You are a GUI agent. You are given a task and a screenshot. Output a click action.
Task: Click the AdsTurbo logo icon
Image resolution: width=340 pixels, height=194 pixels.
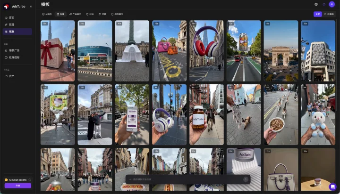pyautogui.click(x=6, y=7)
